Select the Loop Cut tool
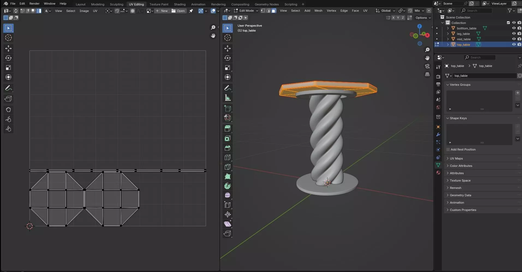522x272 pixels. click(x=228, y=157)
